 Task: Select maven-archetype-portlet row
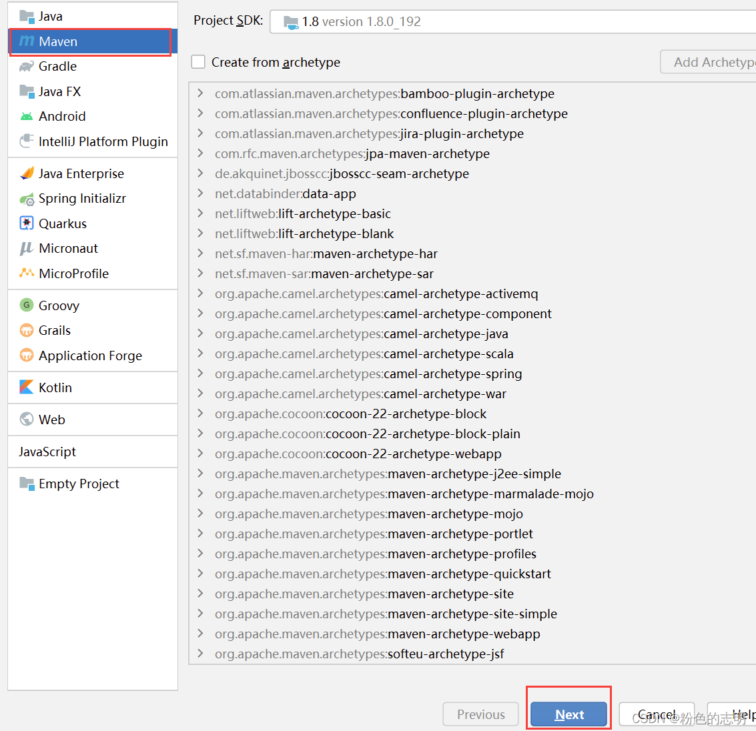pyautogui.click(x=472, y=534)
